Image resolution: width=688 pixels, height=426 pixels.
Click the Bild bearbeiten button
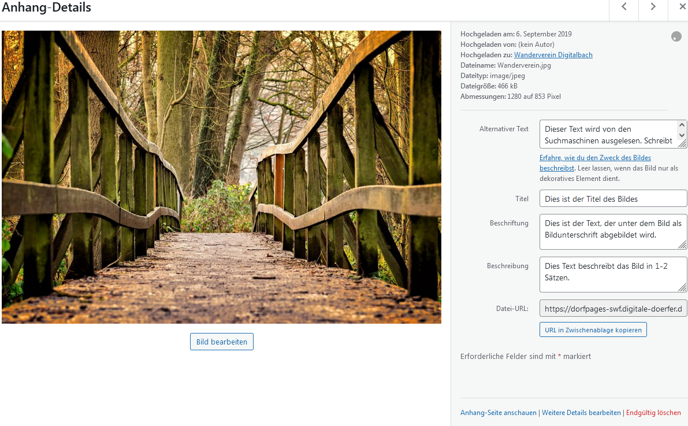[x=221, y=342]
